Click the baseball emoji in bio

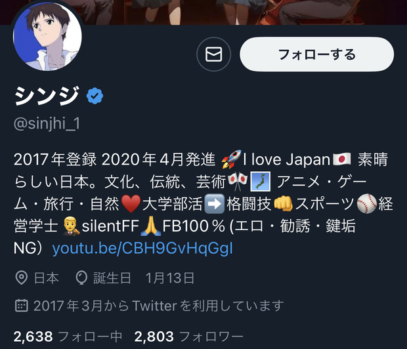pyautogui.click(x=367, y=203)
